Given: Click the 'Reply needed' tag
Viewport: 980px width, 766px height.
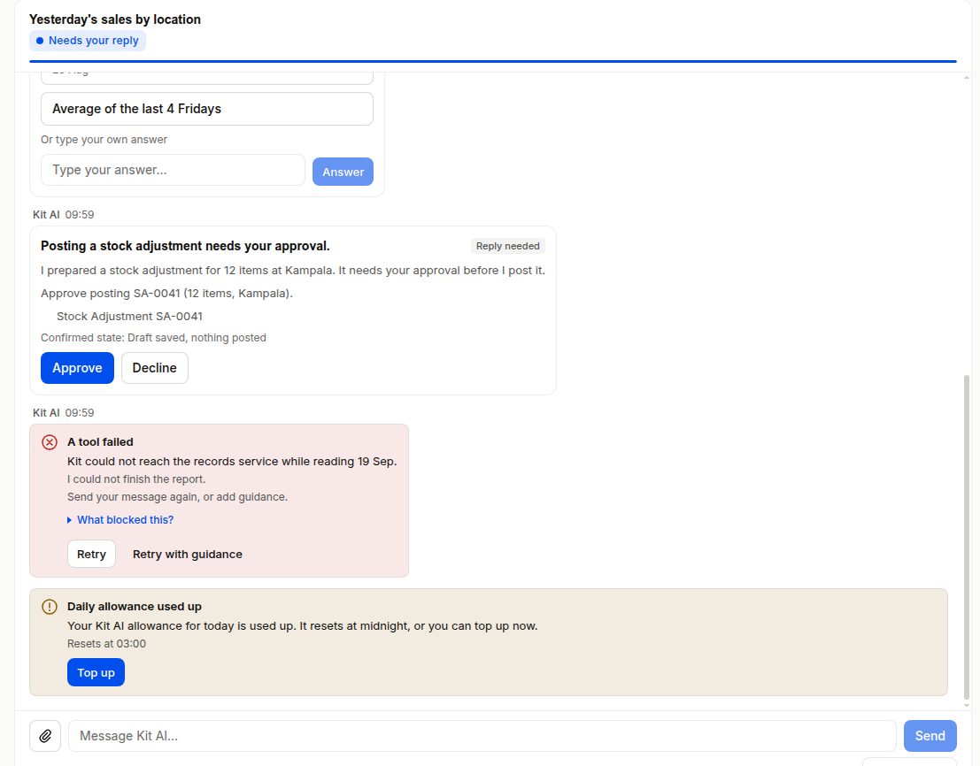Looking at the screenshot, I should click(507, 246).
